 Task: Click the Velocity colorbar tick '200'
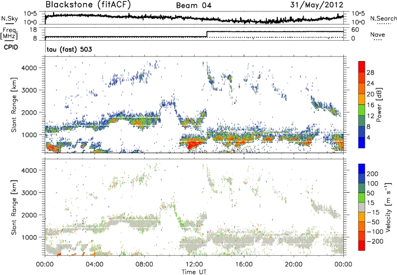[373, 174]
